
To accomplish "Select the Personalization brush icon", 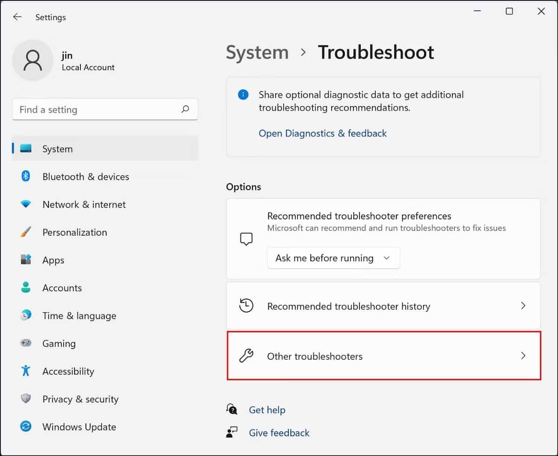I will 25,232.
